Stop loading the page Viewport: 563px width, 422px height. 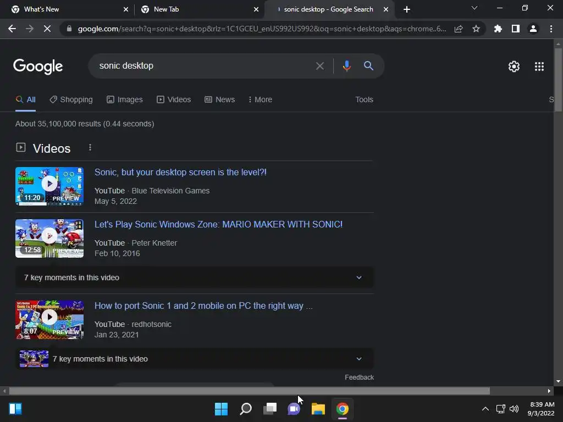[x=47, y=29]
